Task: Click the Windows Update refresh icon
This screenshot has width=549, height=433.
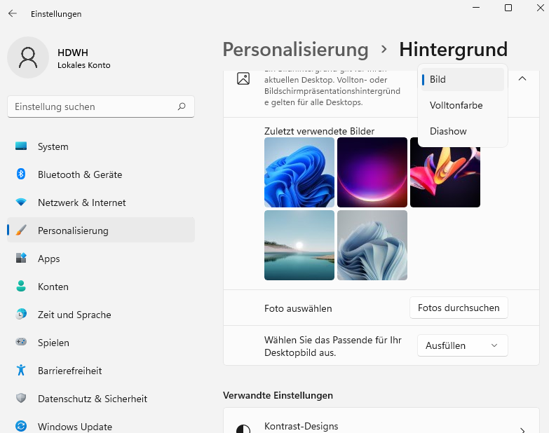Action: 21,426
